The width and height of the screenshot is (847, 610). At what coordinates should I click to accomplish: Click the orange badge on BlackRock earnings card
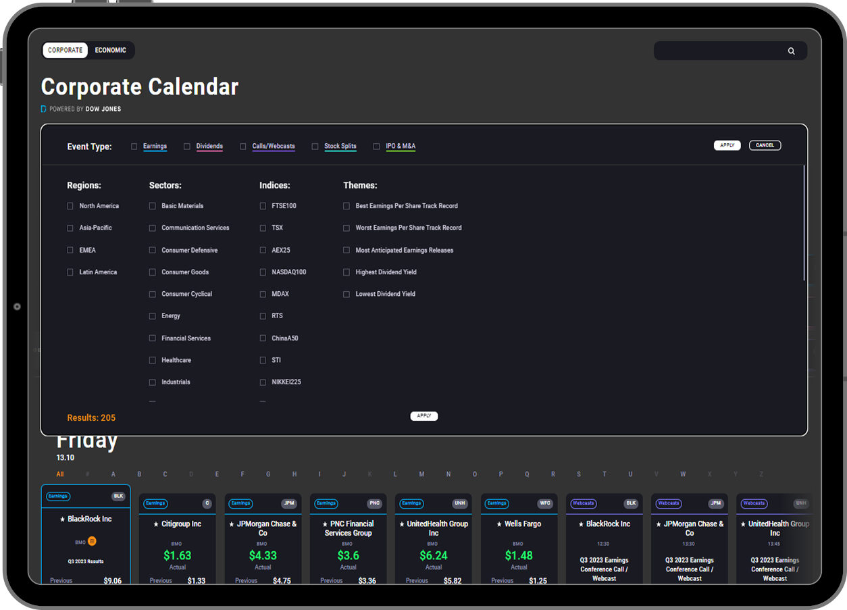pyautogui.click(x=93, y=541)
